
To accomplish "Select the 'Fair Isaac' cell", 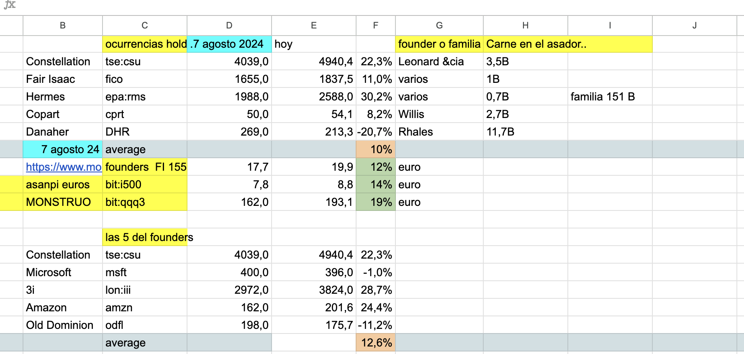I will [63, 79].
